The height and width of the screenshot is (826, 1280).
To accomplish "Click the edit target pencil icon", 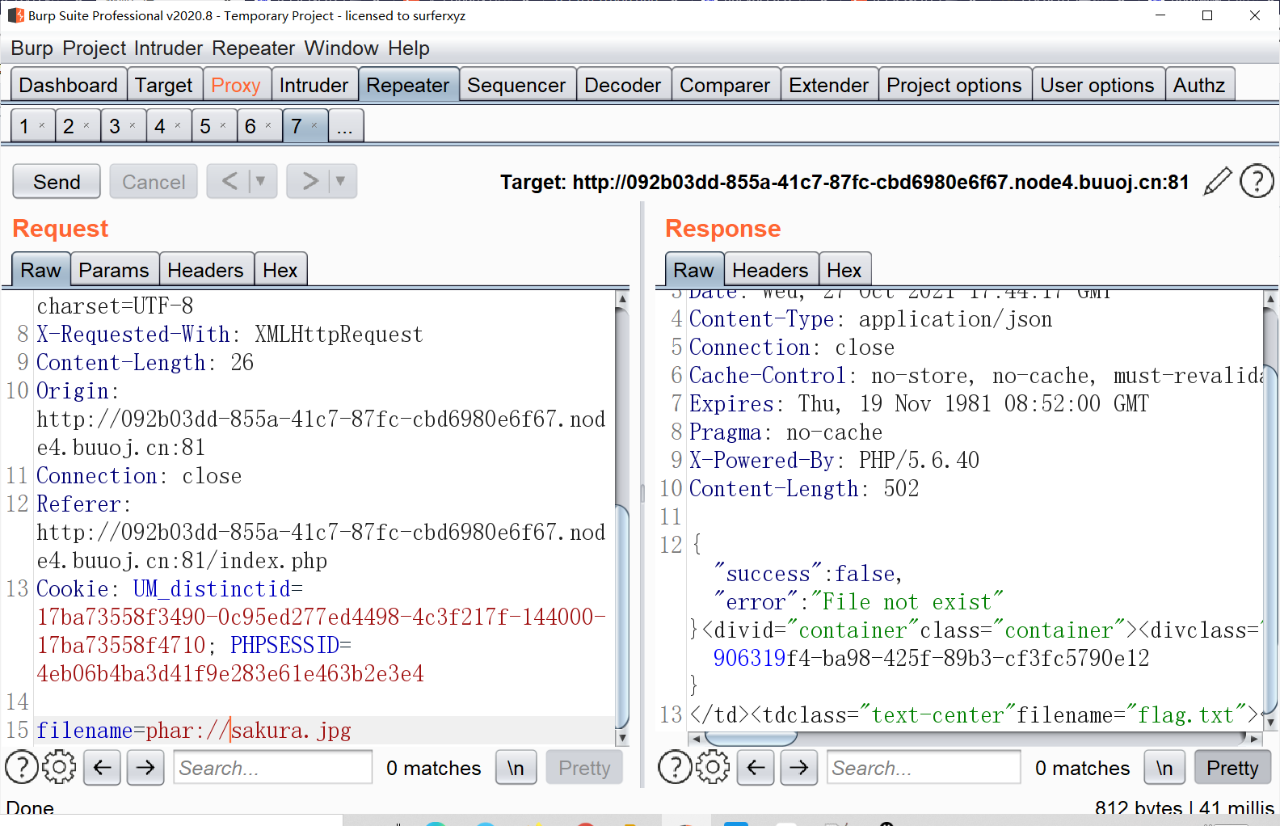I will (1218, 181).
